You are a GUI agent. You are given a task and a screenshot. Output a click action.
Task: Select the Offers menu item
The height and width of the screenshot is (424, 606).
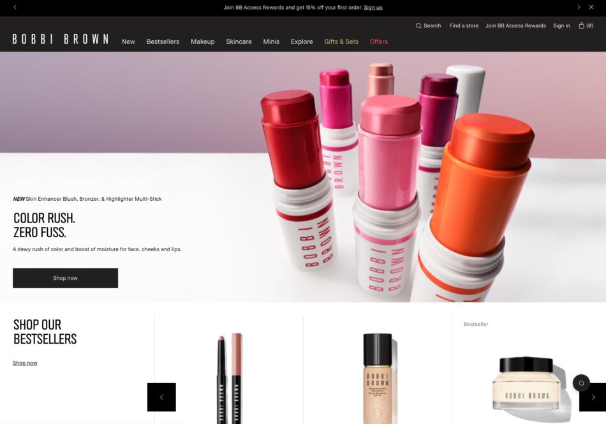pos(378,41)
